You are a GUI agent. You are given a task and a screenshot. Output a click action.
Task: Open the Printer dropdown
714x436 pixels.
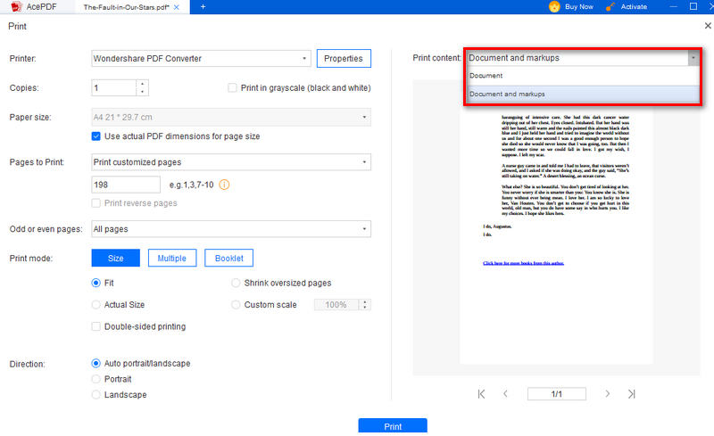point(201,58)
